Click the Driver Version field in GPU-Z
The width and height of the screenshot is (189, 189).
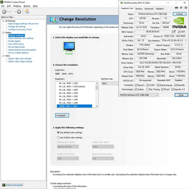160,63
